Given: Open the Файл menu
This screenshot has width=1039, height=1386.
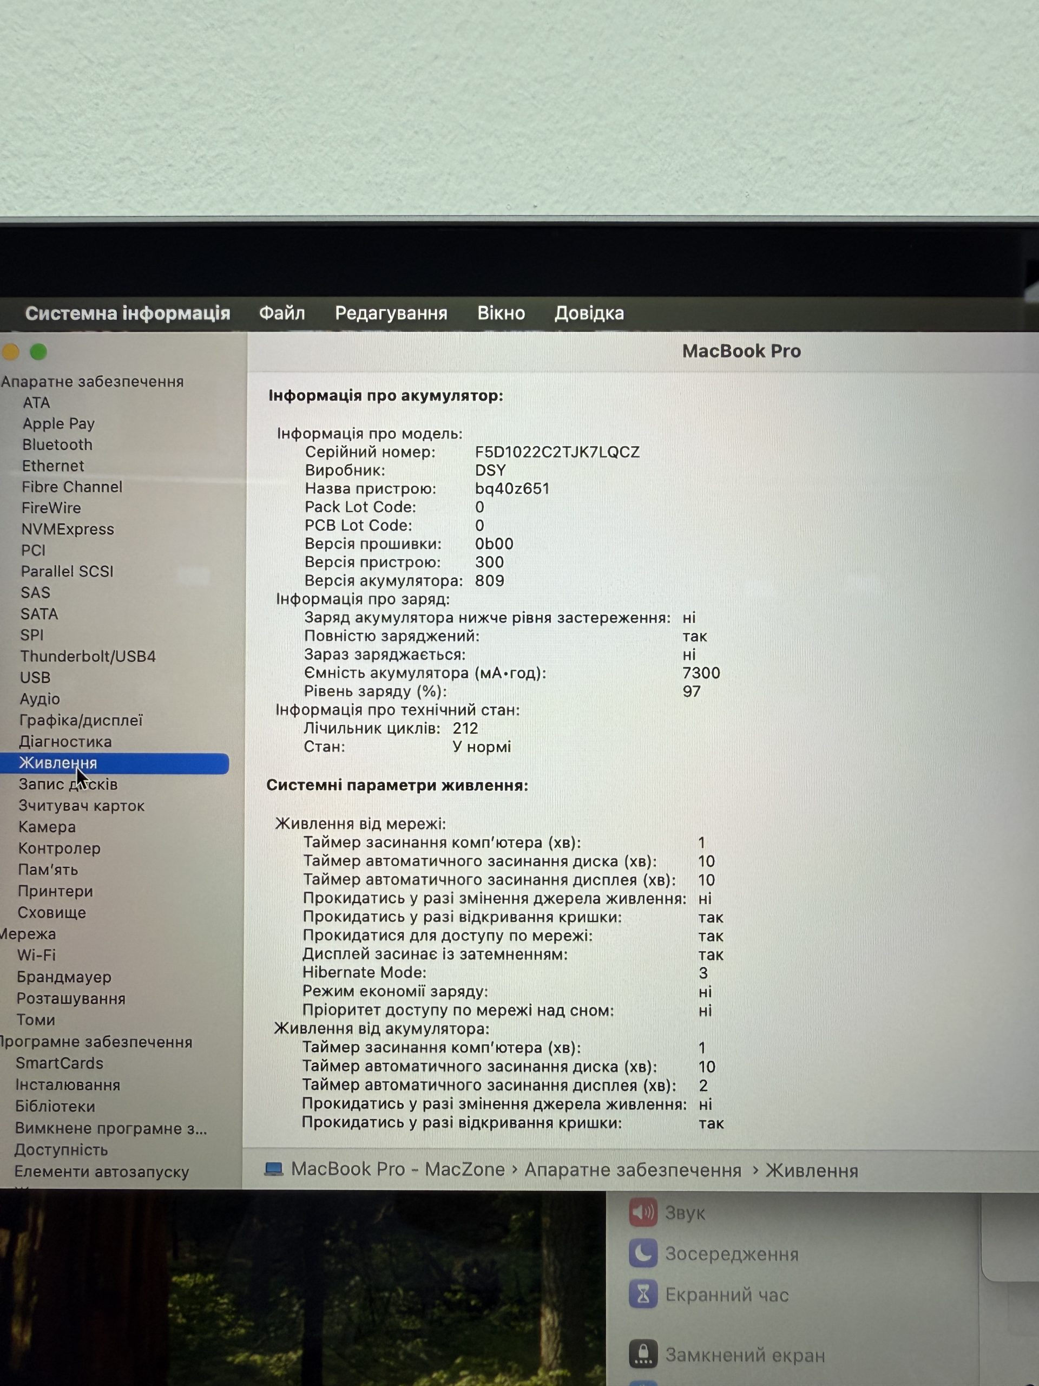Looking at the screenshot, I should [x=282, y=313].
